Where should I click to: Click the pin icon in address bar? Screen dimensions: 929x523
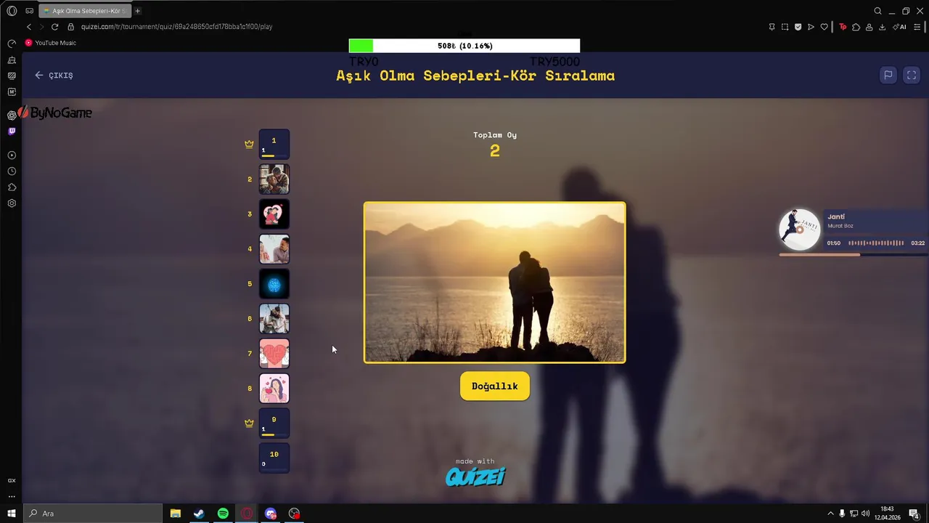[x=772, y=27]
